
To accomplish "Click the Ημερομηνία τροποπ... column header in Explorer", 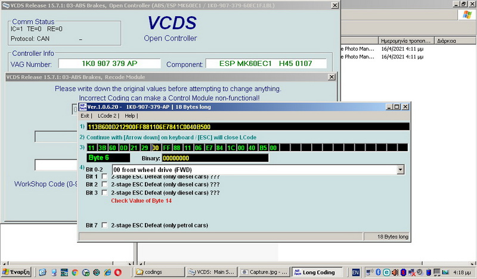I will pos(407,40).
